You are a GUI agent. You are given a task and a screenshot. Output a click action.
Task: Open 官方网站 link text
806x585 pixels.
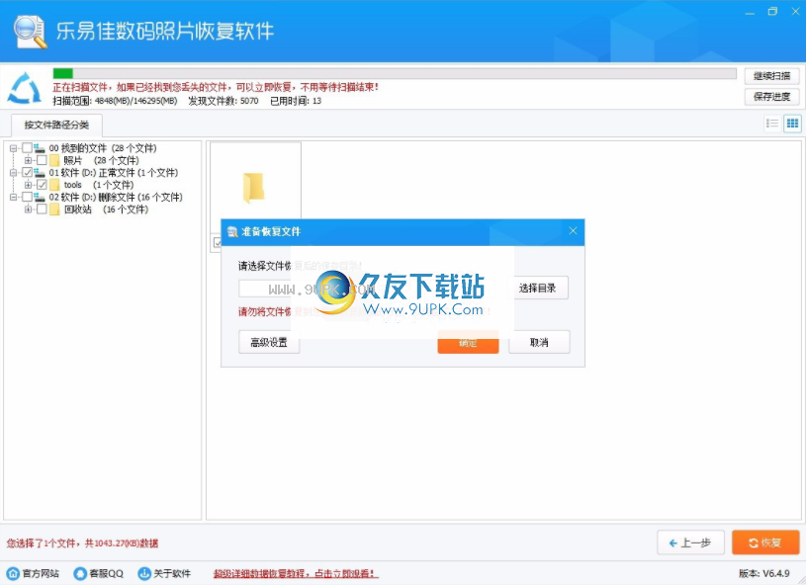(x=41, y=574)
